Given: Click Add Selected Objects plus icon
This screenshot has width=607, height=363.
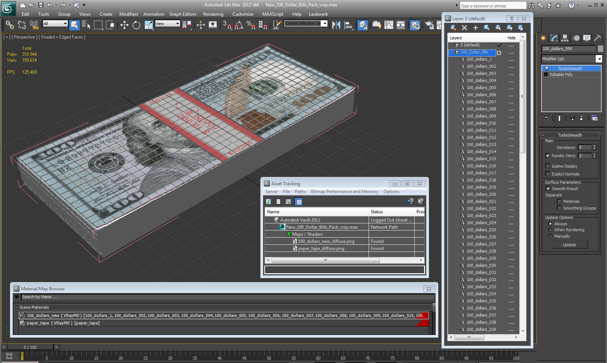Looking at the screenshot, I should click(476, 28).
